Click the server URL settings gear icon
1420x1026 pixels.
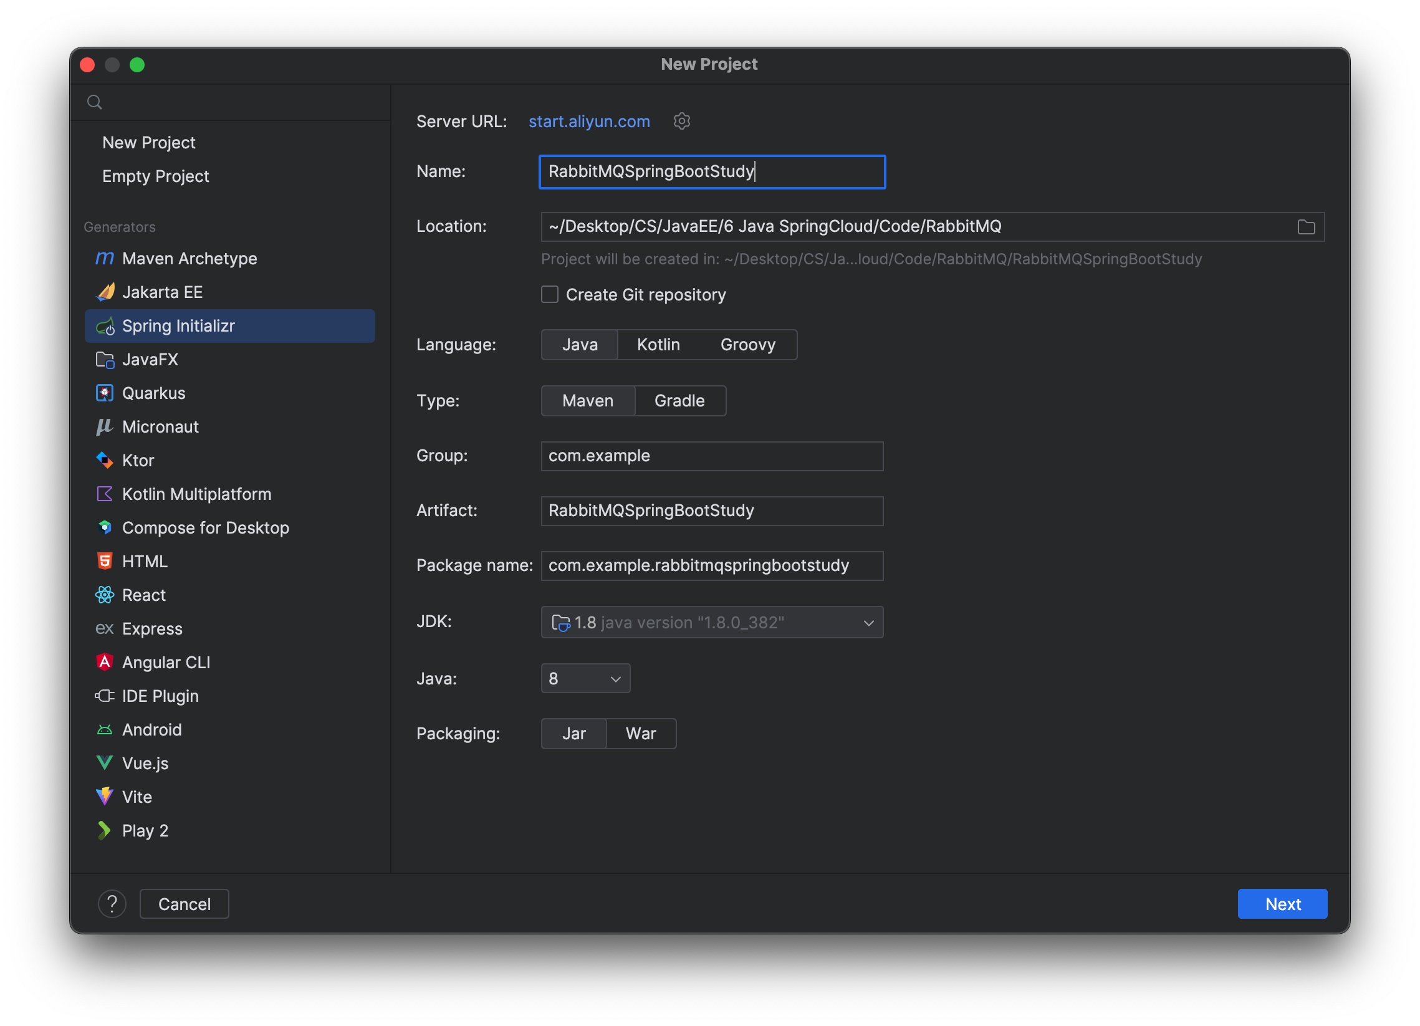pos(681,121)
